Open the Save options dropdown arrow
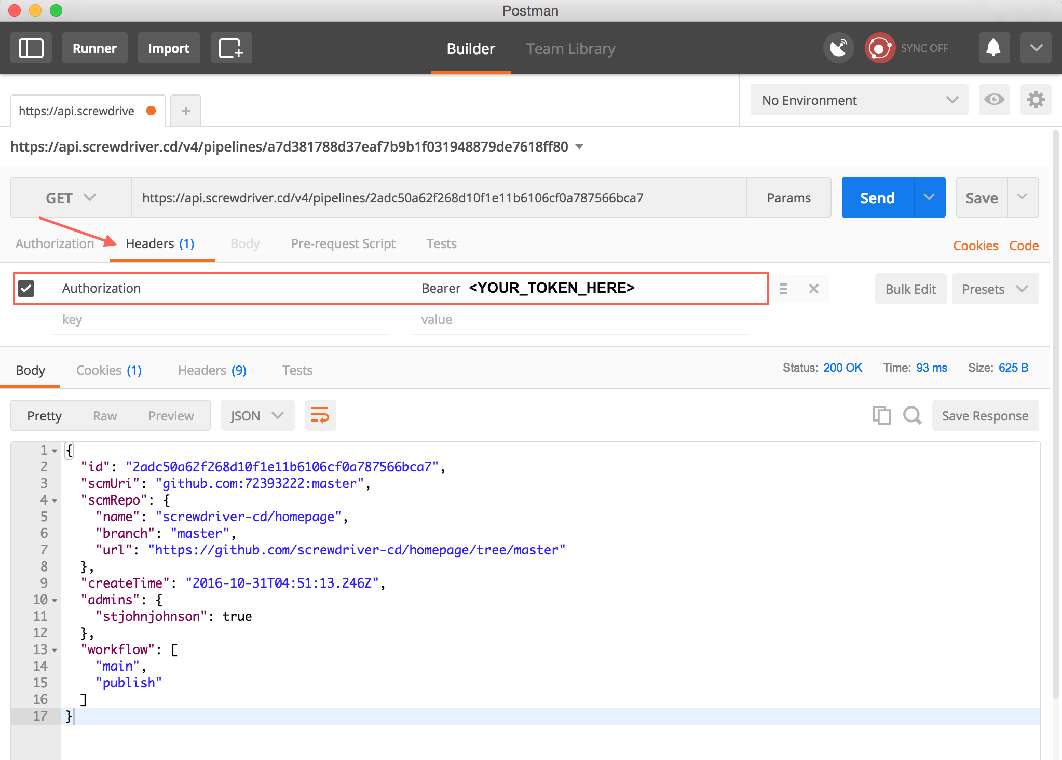Viewport: 1062px width, 760px height. 1022,197
